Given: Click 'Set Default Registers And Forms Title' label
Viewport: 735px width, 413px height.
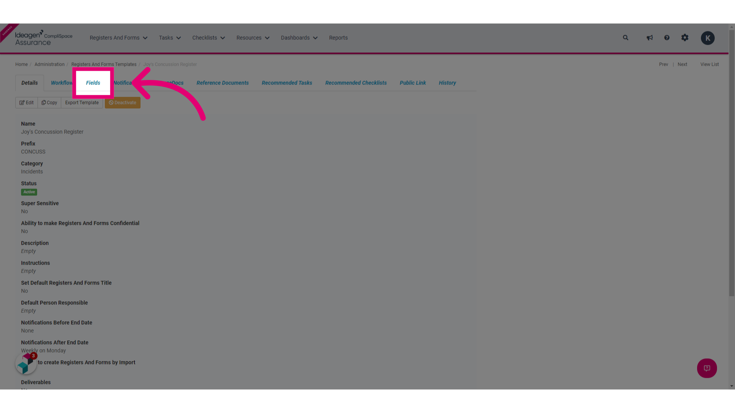Looking at the screenshot, I should point(66,283).
